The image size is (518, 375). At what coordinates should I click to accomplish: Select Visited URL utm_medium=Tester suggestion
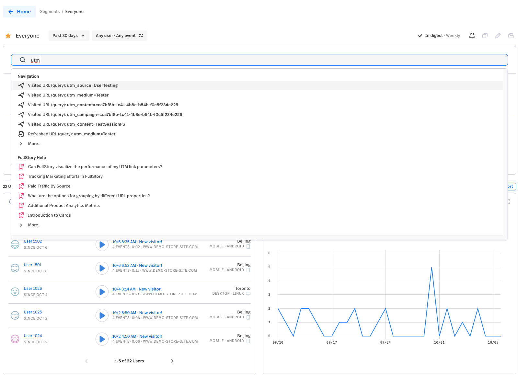(257, 95)
